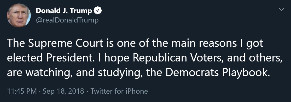The image size is (291, 102).
Task: Click the 11:45 PM timestamp
Action: pyautogui.click(x=22, y=91)
